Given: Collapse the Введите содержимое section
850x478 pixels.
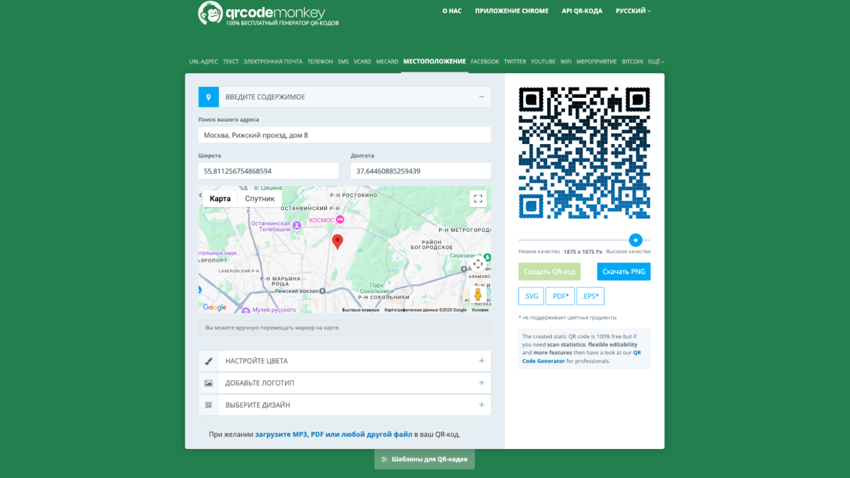Looking at the screenshot, I should click(482, 97).
